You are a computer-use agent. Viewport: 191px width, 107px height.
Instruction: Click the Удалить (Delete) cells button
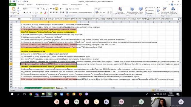(149, 11)
